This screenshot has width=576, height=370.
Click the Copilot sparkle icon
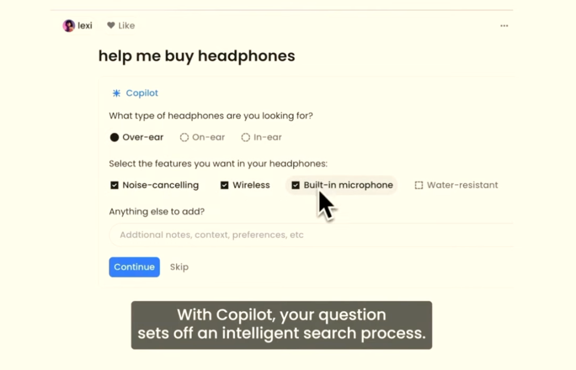tap(117, 93)
